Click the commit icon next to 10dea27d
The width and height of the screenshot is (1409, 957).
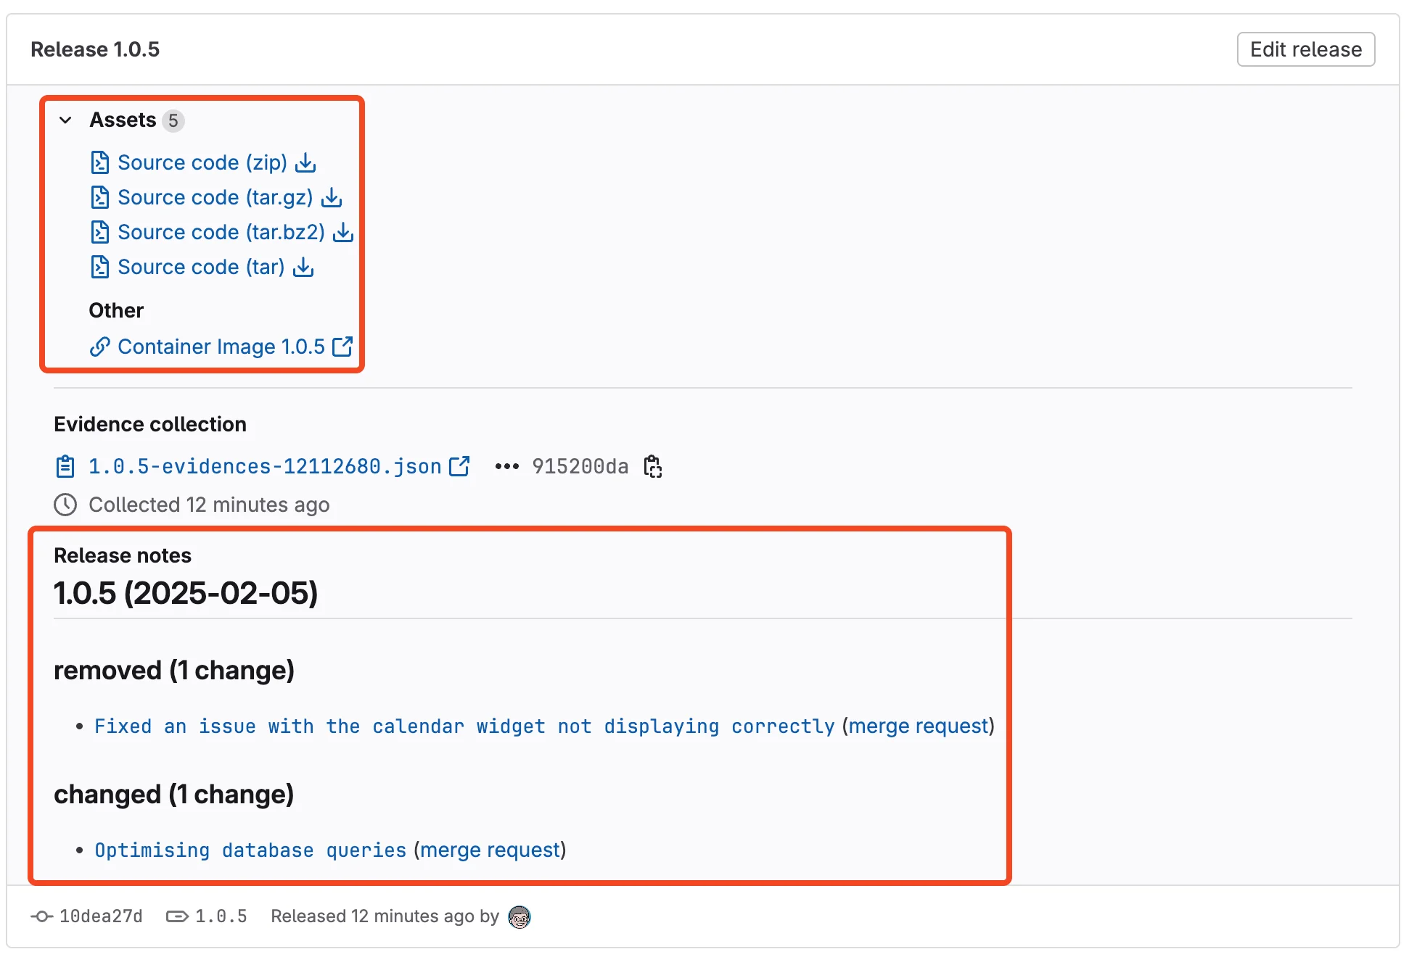[41, 916]
